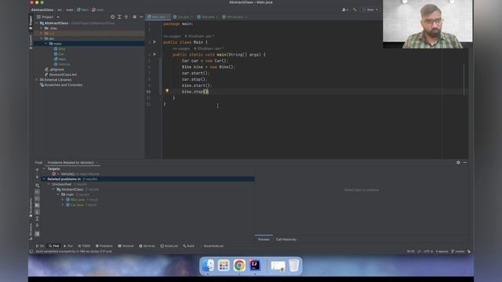
Task: Click Chrome icon in the Dock
Action: pyautogui.click(x=239, y=265)
